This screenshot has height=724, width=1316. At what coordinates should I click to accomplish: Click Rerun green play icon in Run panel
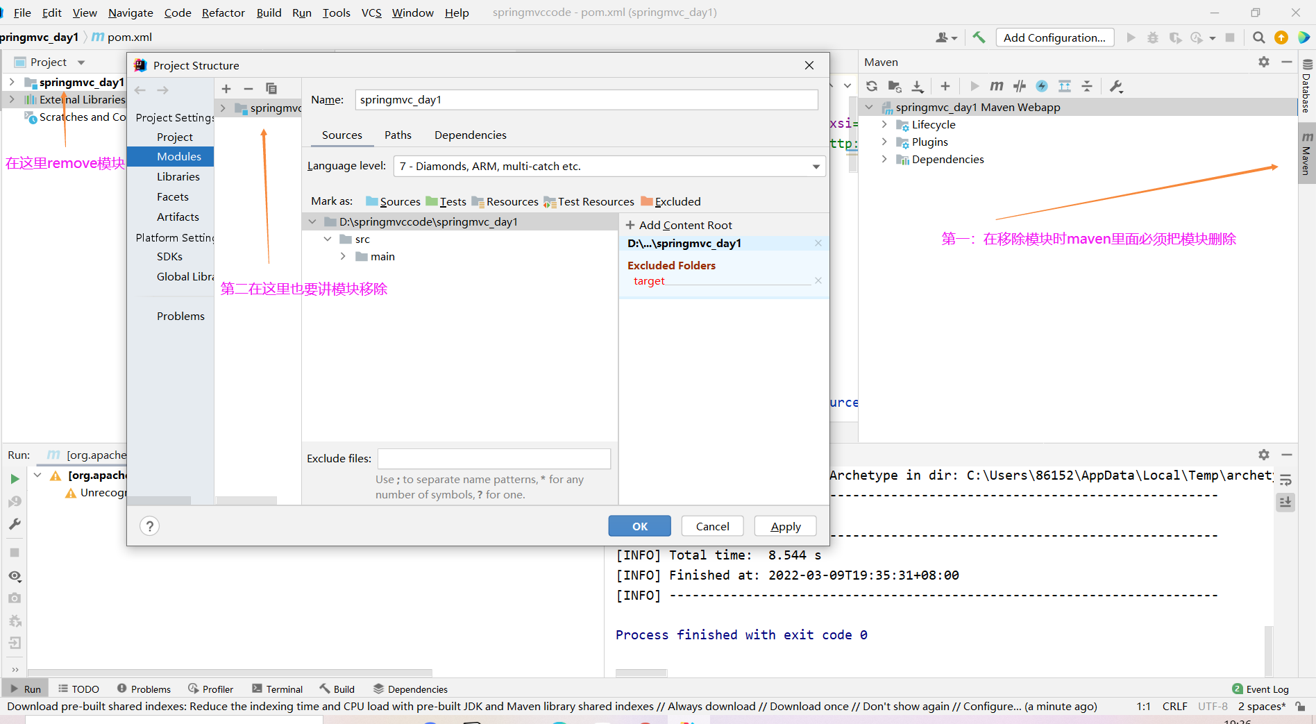[x=15, y=479]
